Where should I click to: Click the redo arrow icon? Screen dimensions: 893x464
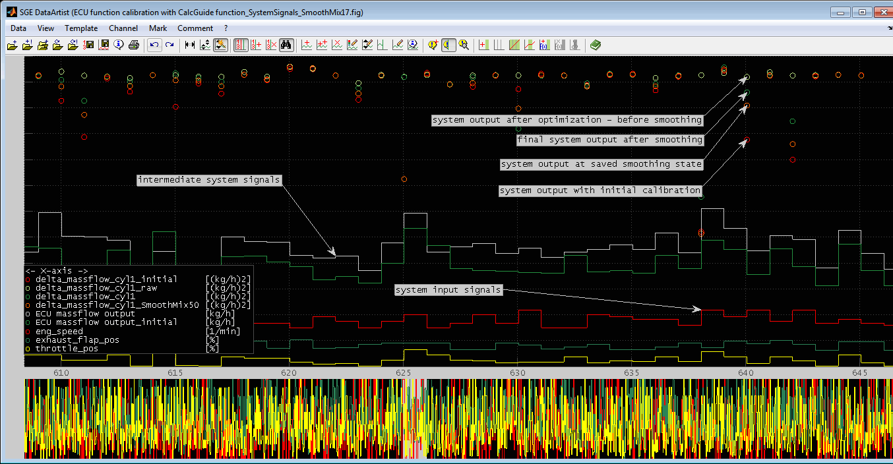click(x=169, y=45)
